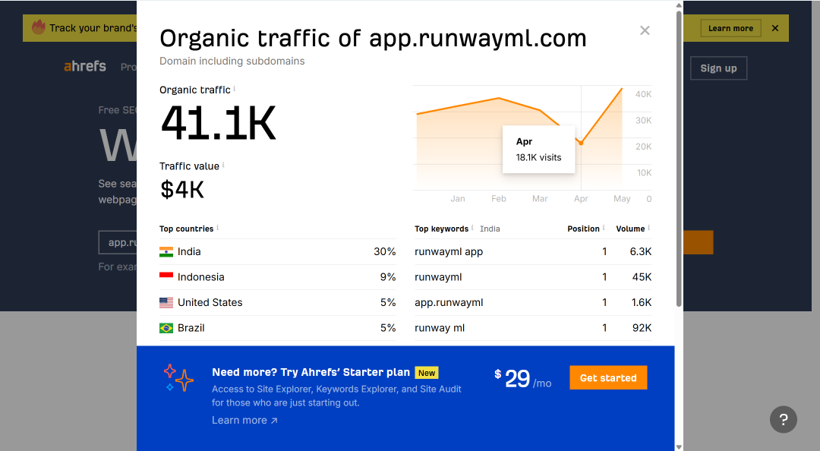
Task: Click the Indonesia flag icon
Action: pyautogui.click(x=166, y=277)
